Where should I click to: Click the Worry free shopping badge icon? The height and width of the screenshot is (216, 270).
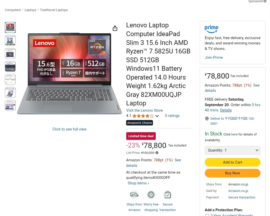[151, 195]
